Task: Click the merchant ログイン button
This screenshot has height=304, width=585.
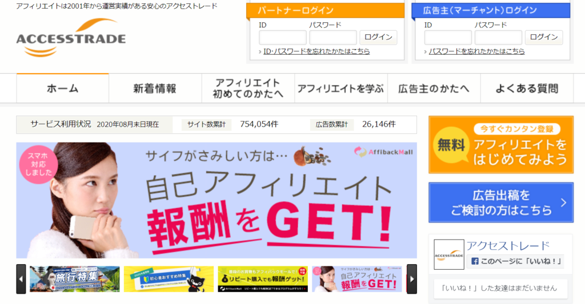Action: (544, 37)
